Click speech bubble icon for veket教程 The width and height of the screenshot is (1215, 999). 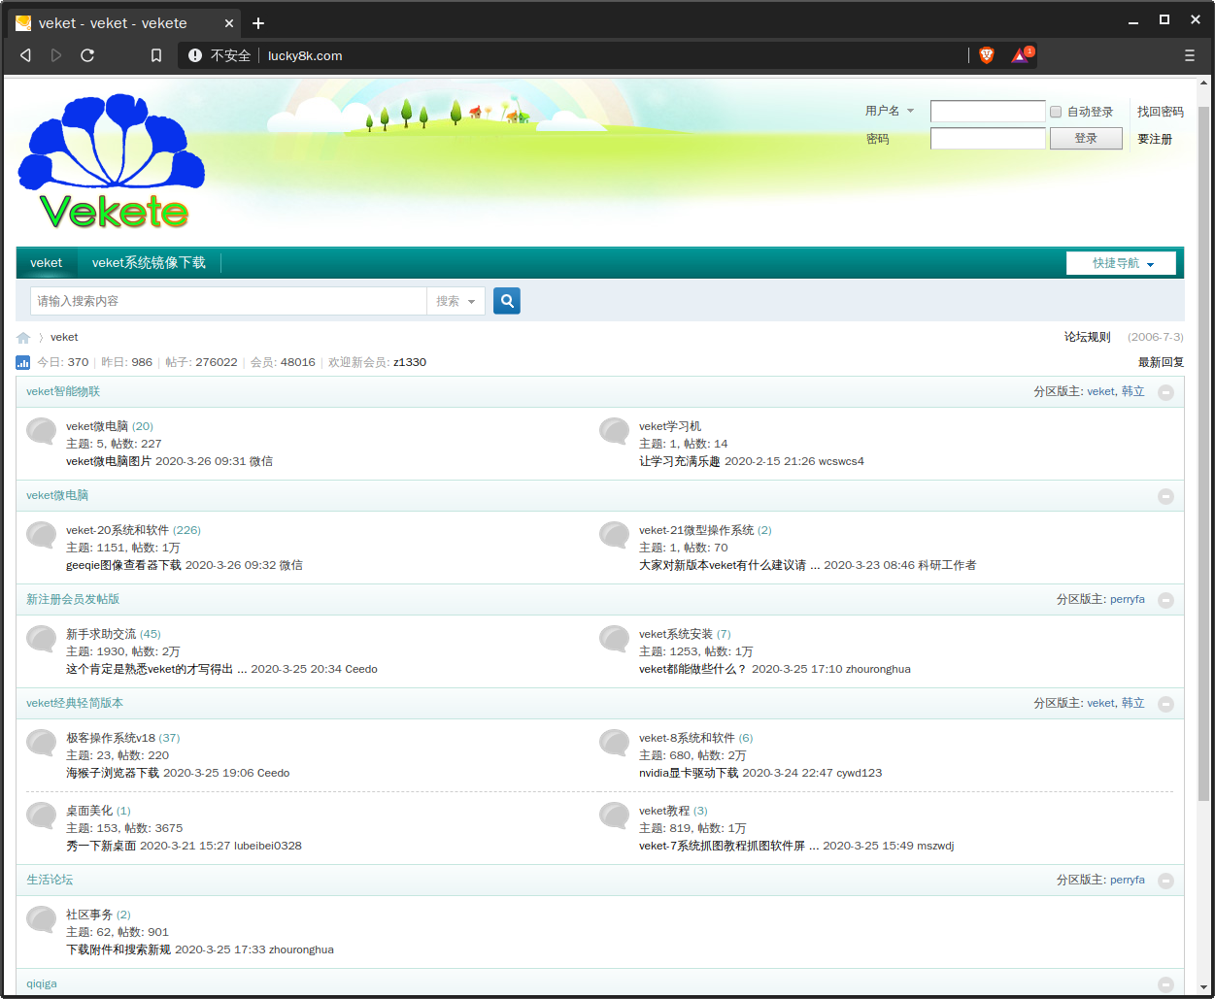coord(614,815)
